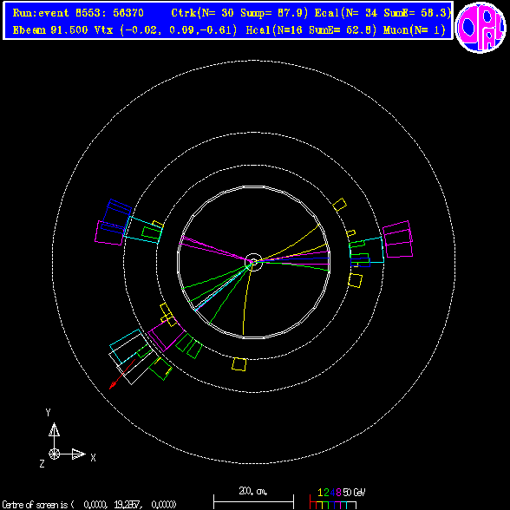Select the magenta 8 GeV legend label
This screenshot has width=510, height=510.
pos(338,493)
